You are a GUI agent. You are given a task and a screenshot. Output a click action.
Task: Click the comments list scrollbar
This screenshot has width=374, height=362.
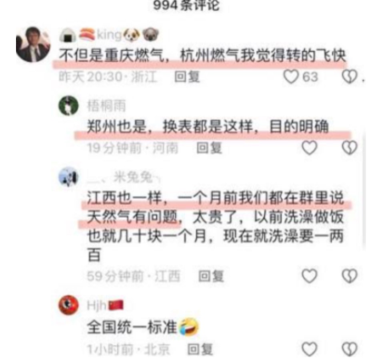pos(364,190)
